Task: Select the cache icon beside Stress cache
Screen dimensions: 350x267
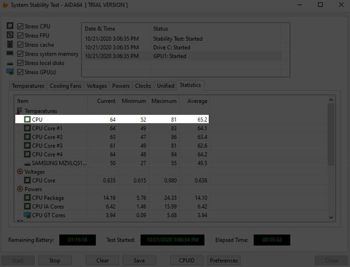Action: click(x=10, y=45)
